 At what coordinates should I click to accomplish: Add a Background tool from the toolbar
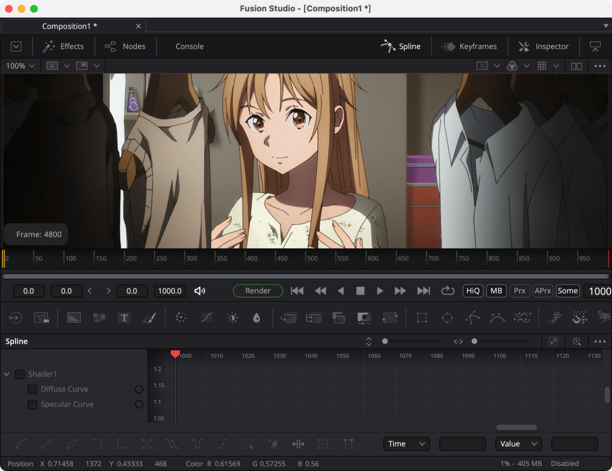pos(74,318)
